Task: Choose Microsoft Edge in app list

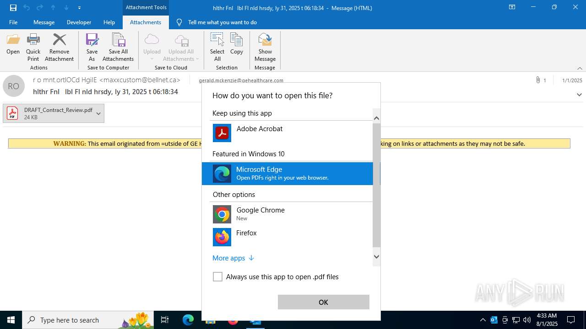Action: tap(288, 174)
